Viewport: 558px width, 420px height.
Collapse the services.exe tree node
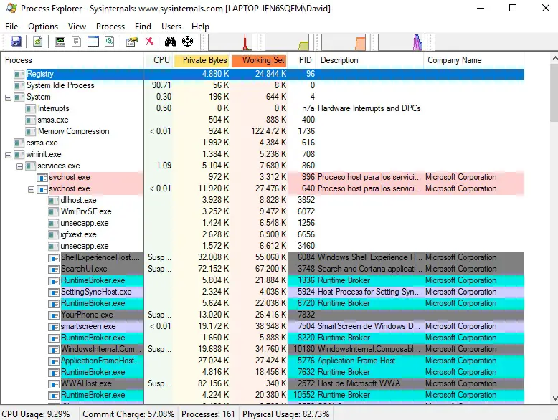pyautogui.click(x=19, y=166)
